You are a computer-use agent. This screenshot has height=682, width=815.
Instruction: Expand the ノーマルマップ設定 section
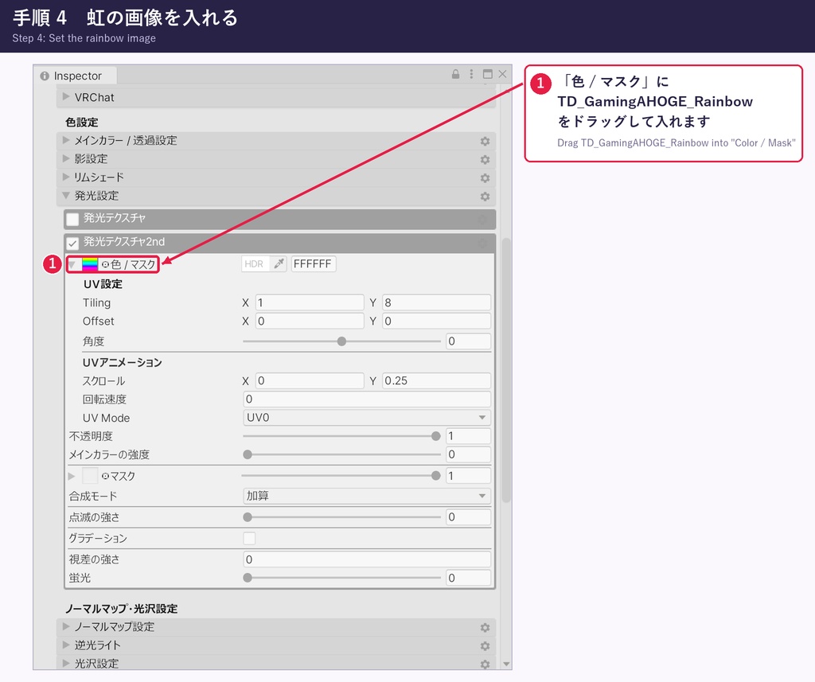pyautogui.click(x=66, y=626)
